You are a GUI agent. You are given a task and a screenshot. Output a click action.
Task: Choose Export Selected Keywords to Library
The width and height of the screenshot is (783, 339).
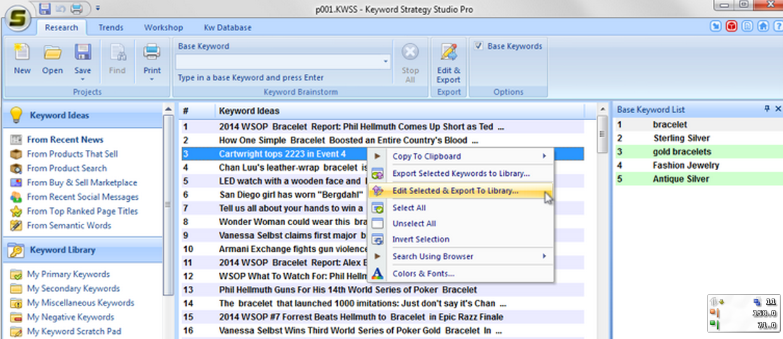coord(460,173)
